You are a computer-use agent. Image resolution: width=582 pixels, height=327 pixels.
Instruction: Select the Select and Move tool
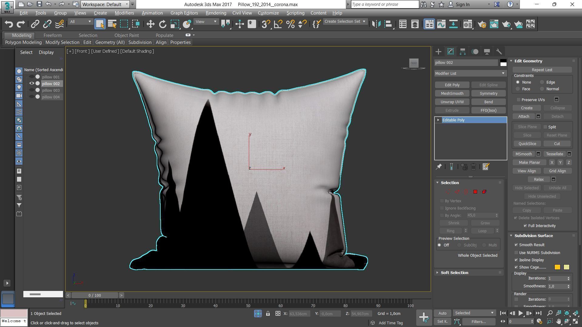click(150, 24)
